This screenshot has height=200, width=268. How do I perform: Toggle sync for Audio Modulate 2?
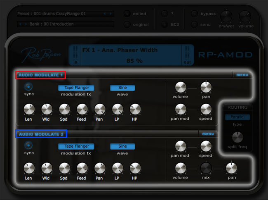(28, 145)
